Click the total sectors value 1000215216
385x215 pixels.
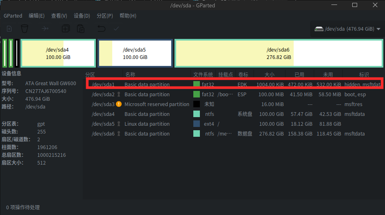click(x=52, y=155)
